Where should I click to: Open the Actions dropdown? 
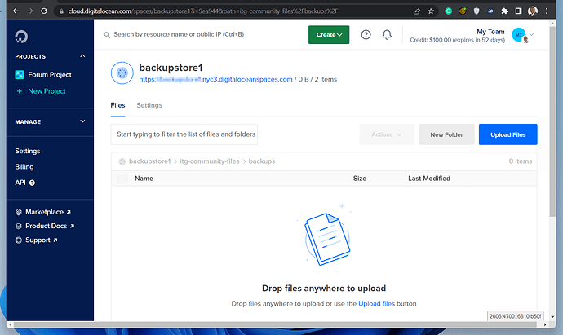pyautogui.click(x=387, y=134)
